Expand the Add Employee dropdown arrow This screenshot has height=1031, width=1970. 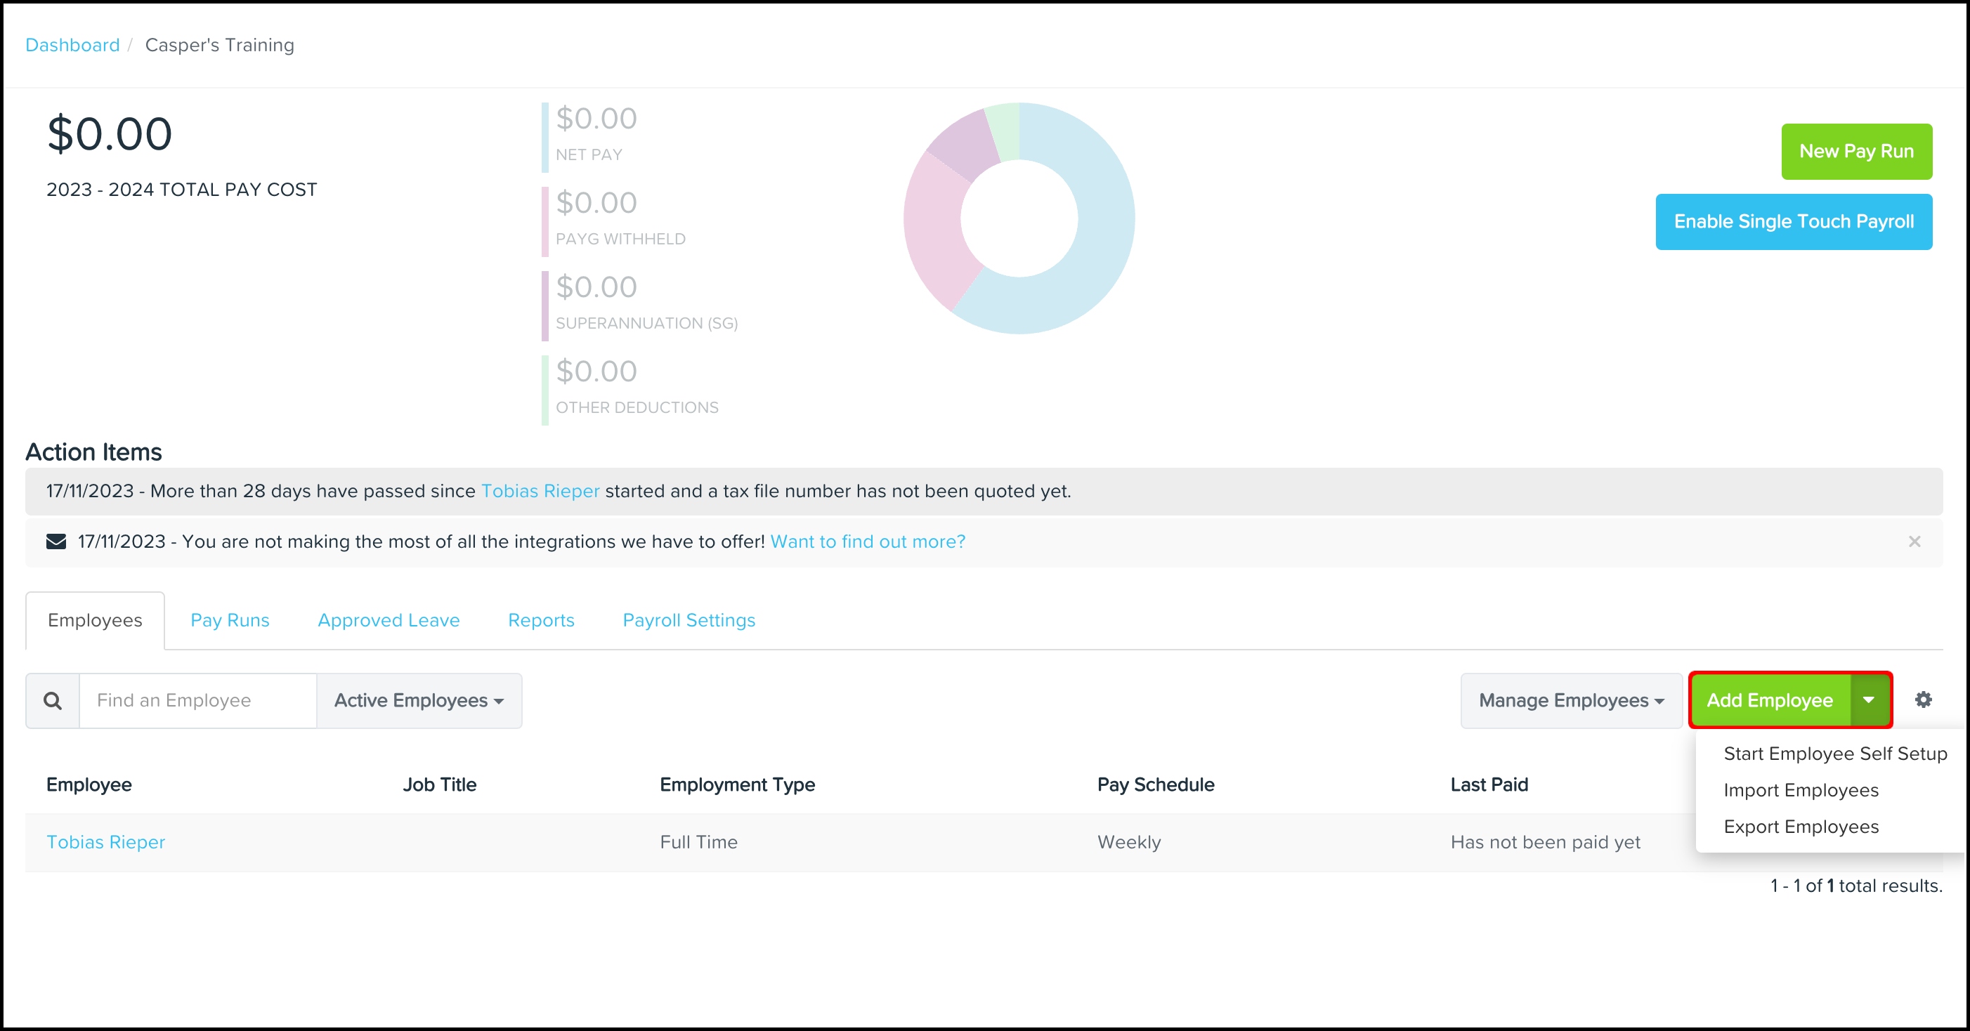click(1869, 701)
